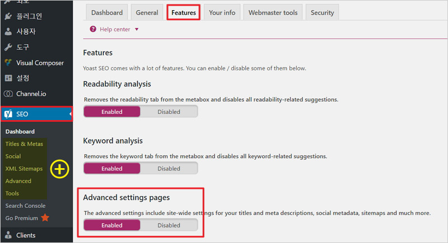Open Titles & Metas submenu item
The image size is (448, 243).
point(24,144)
